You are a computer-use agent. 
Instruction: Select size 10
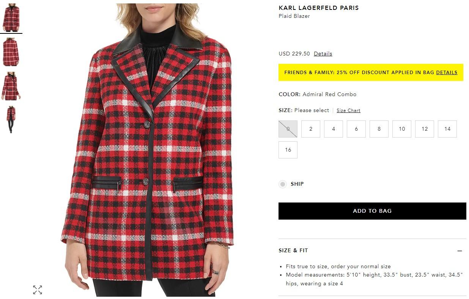pos(402,129)
